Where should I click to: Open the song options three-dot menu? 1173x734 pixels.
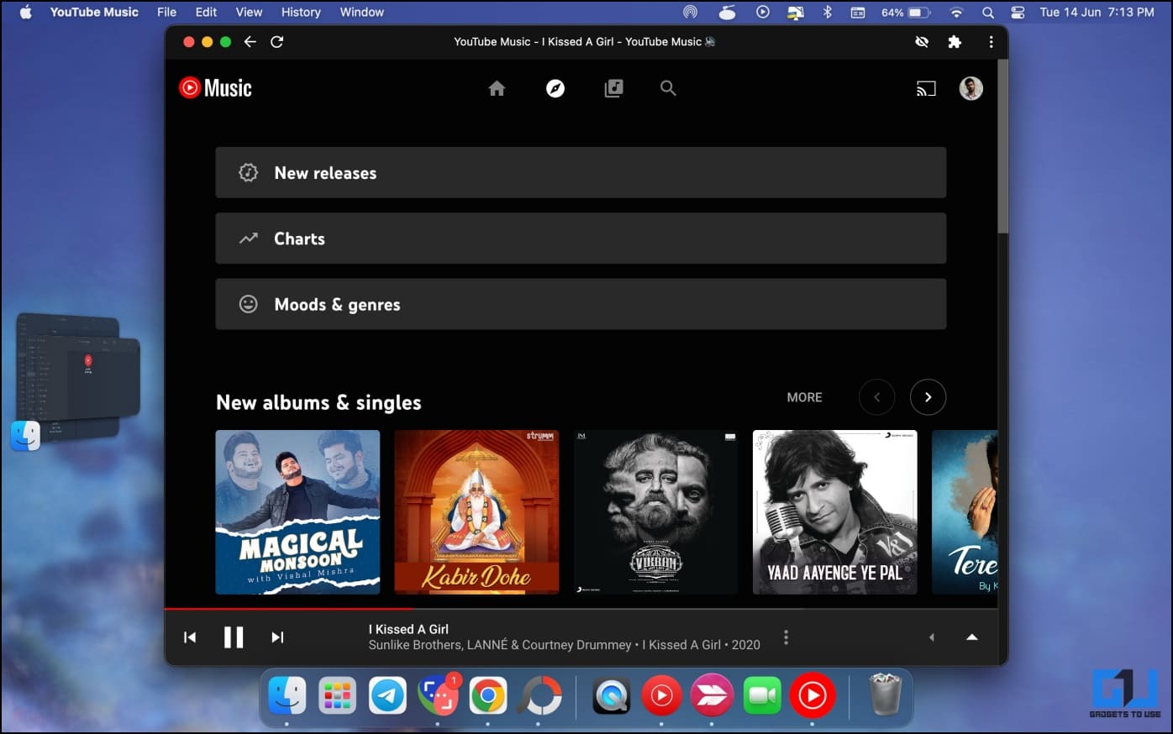[x=786, y=637]
